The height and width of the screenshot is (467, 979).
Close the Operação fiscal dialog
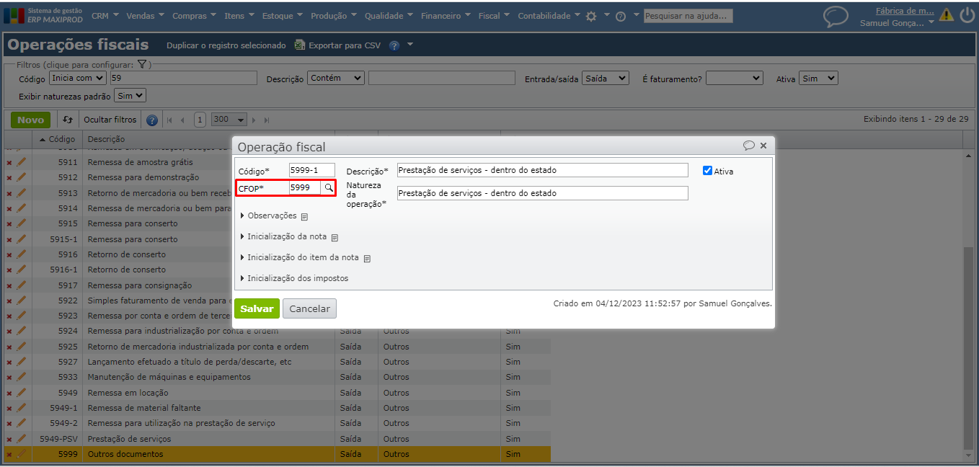(763, 146)
